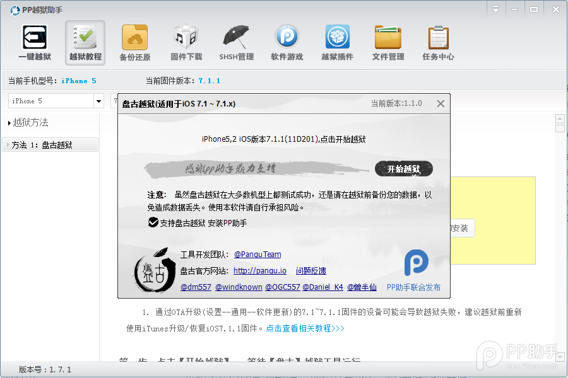The image size is (568, 378).
Task: Open the @PanguTeam developer link
Action: pyautogui.click(x=257, y=254)
